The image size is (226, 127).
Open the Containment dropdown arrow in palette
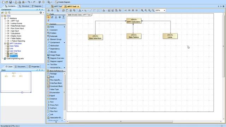click(x=64, y=43)
